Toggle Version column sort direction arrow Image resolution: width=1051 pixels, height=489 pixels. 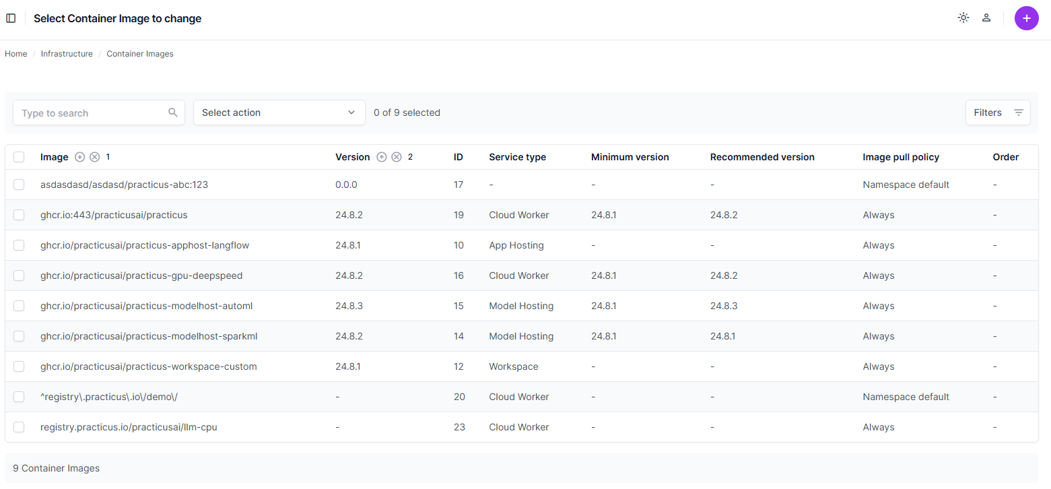[382, 157]
